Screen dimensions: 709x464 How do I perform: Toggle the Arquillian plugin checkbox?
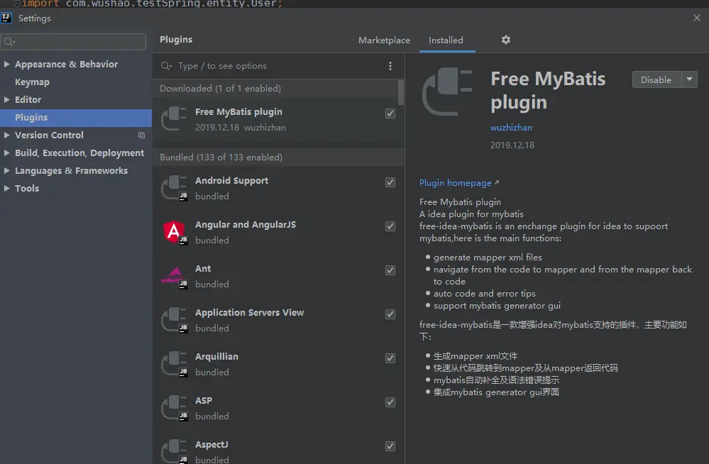[390, 358]
